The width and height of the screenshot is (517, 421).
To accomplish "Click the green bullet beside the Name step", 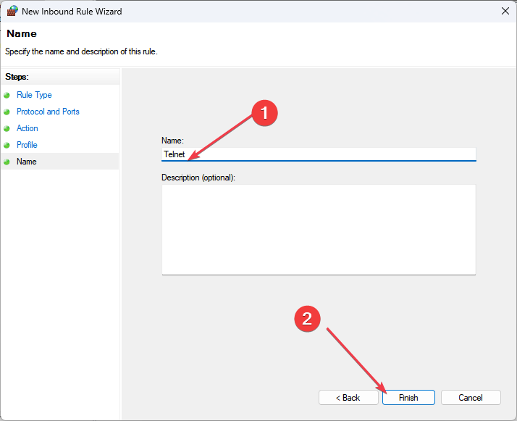I will pos(7,162).
